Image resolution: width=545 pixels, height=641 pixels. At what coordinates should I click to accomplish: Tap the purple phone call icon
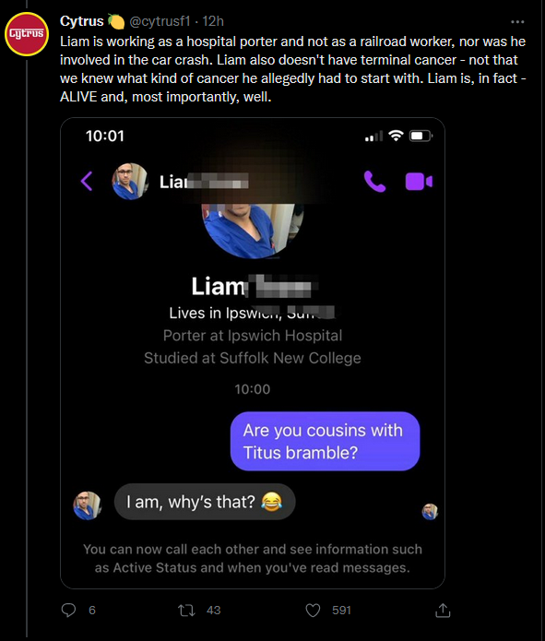point(374,181)
